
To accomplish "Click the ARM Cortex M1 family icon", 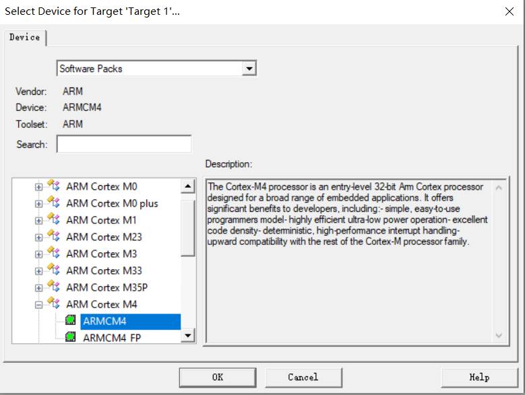I will pyautogui.click(x=53, y=219).
